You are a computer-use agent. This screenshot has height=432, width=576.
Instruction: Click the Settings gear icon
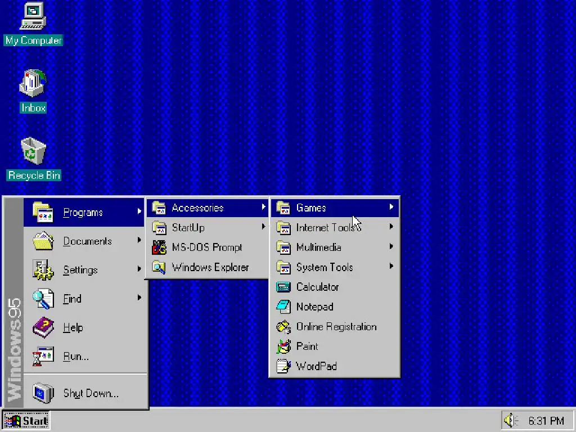point(43,269)
